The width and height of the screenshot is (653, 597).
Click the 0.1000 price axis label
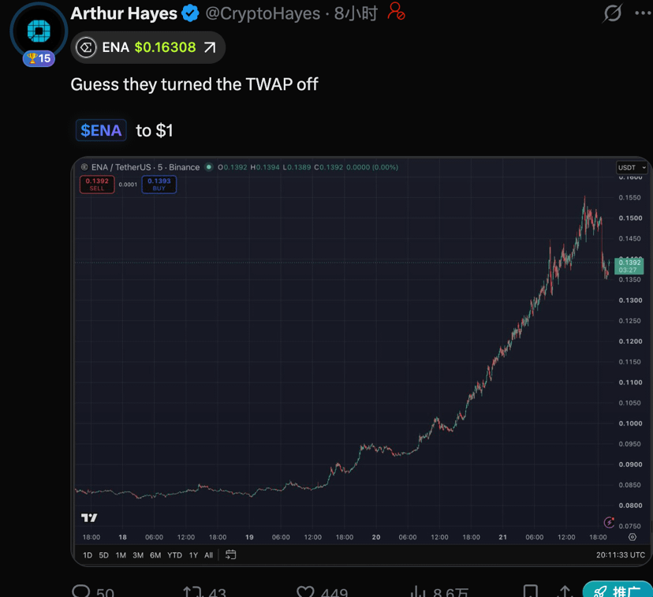(x=630, y=423)
